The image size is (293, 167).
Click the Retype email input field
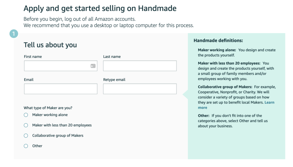click(x=140, y=89)
